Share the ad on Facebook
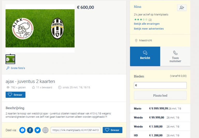Viewport: 199px width, 138px height. (30, 130)
